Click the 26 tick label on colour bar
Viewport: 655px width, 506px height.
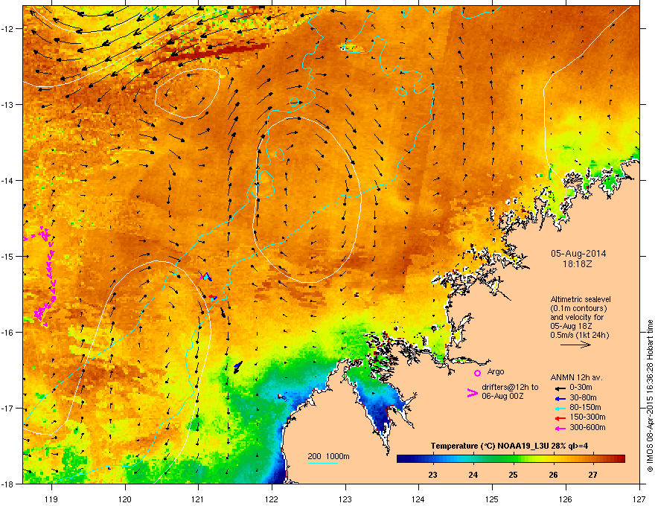click(553, 475)
